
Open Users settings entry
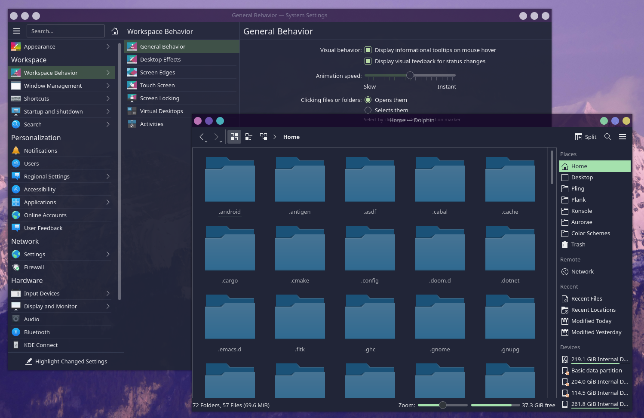tap(61, 163)
